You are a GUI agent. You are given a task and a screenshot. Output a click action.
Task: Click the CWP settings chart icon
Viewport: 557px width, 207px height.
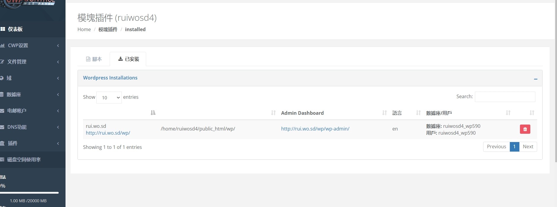point(2,45)
